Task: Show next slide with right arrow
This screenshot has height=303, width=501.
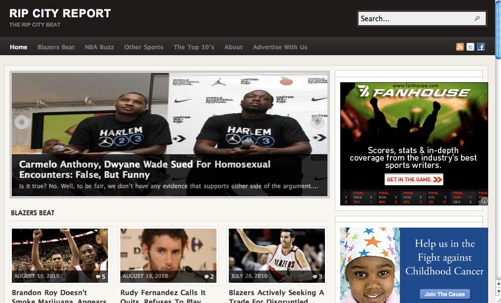Action: (318, 122)
